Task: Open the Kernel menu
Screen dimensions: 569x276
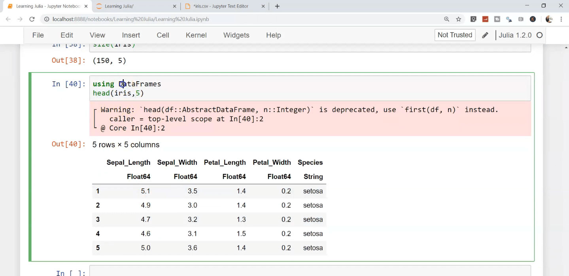Action: pyautogui.click(x=196, y=35)
